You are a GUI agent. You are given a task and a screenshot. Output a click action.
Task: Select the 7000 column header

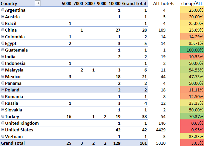[x=78, y=3]
